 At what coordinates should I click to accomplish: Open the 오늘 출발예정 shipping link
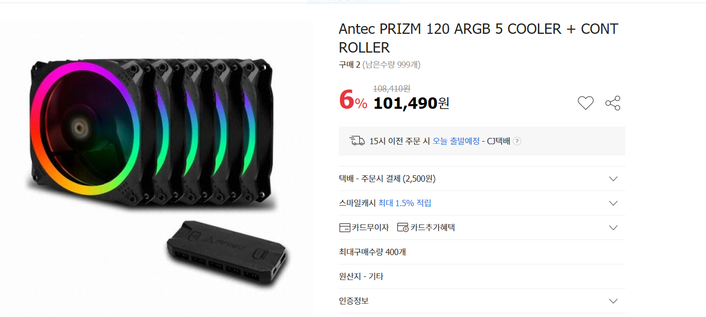pos(456,141)
